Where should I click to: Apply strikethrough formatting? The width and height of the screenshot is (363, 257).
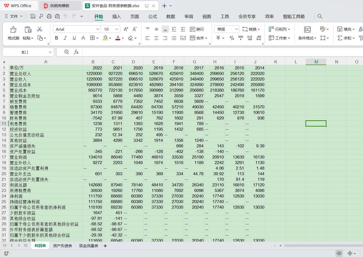83,38
